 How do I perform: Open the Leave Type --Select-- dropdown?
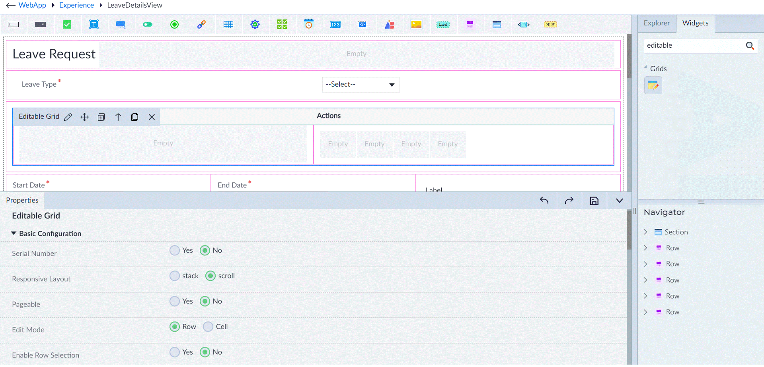(x=361, y=85)
